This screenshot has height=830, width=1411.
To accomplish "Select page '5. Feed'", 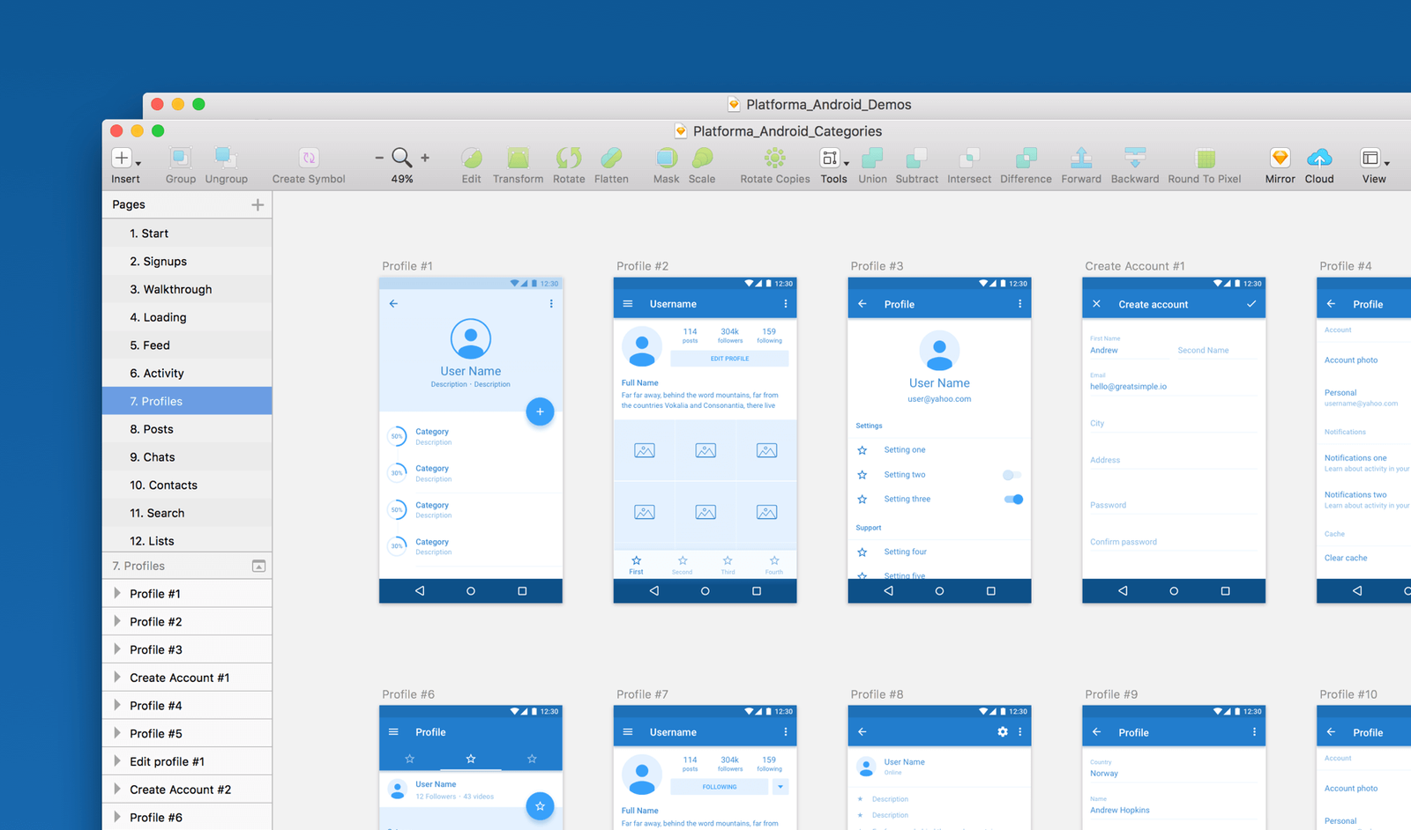I will coord(187,345).
